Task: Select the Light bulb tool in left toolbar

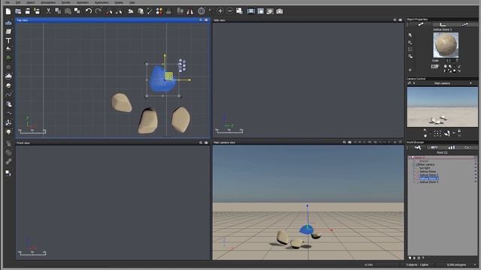Action: pyautogui.click(x=8, y=132)
